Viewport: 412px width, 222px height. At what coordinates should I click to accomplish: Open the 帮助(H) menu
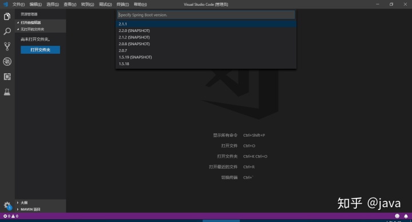140,5
